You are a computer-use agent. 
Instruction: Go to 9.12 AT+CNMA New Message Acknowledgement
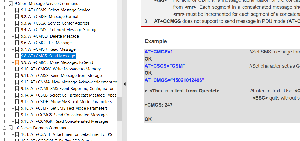pyautogui.click(x=69, y=82)
